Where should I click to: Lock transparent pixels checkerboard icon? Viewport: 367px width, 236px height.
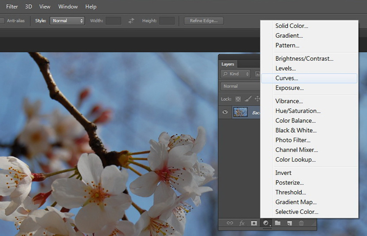coord(238,99)
